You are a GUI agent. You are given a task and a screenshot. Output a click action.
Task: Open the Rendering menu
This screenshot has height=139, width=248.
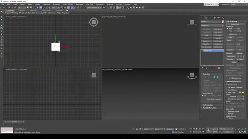pyautogui.click(x=79, y=4)
